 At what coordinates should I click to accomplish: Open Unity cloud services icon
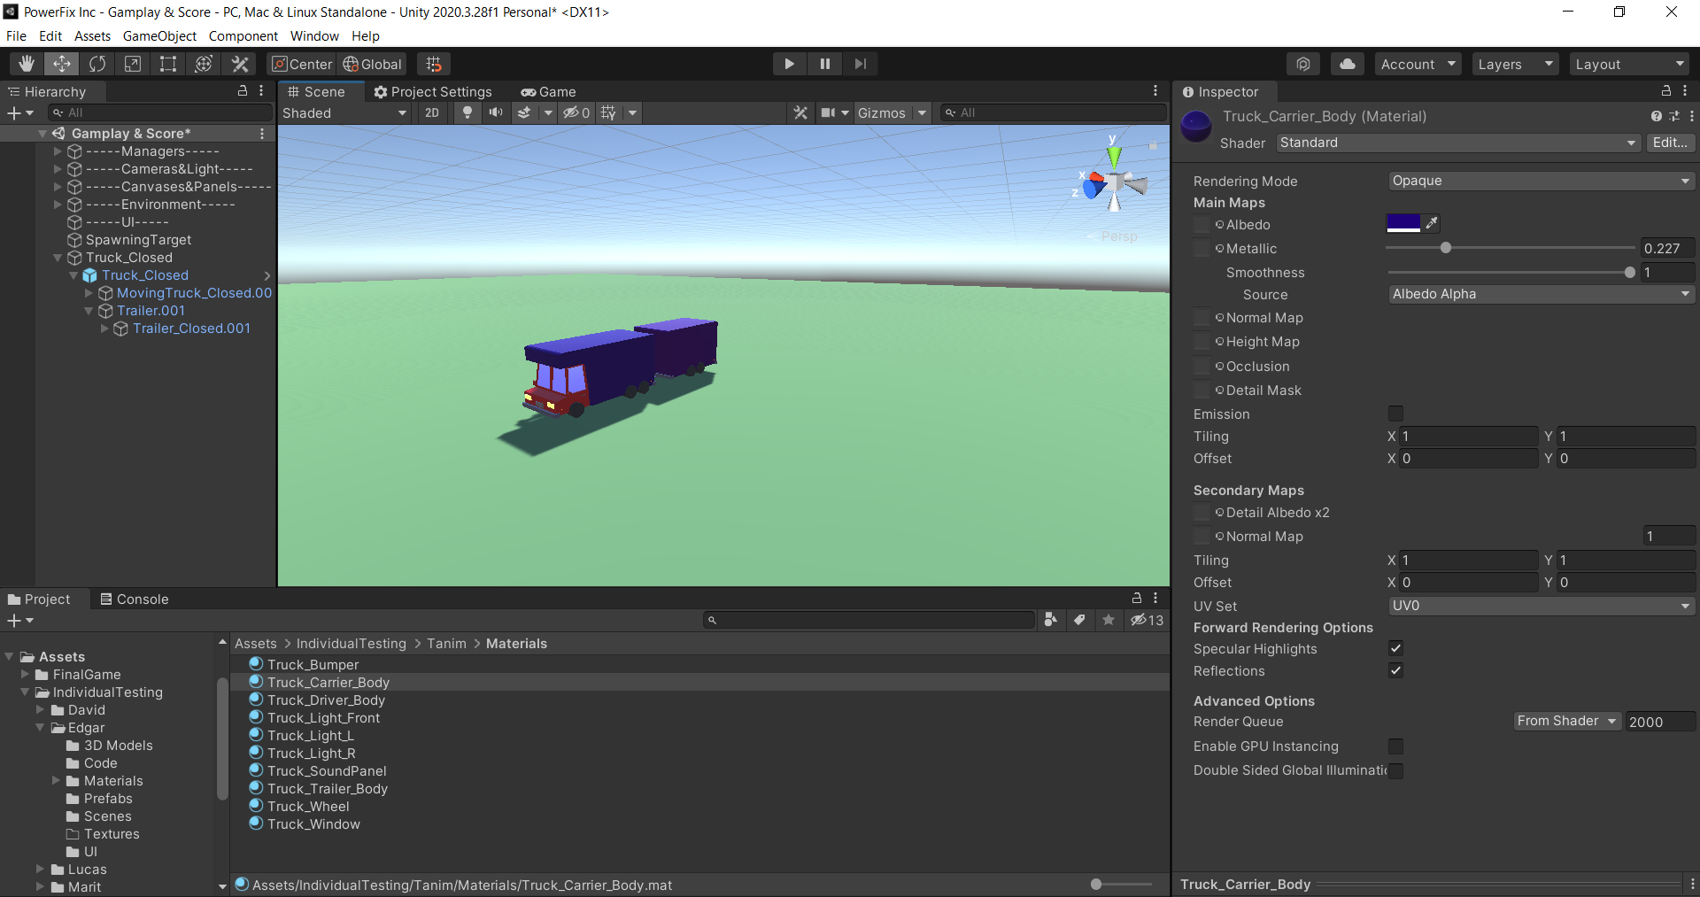[1348, 64]
